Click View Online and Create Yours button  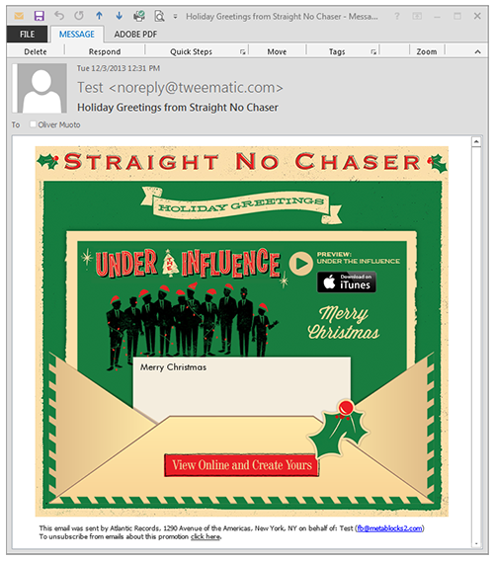click(242, 465)
